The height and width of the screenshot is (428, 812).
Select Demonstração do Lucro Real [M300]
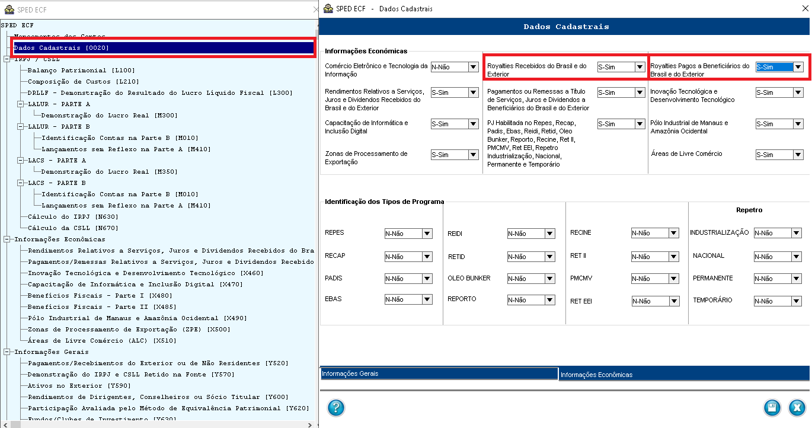pos(109,115)
